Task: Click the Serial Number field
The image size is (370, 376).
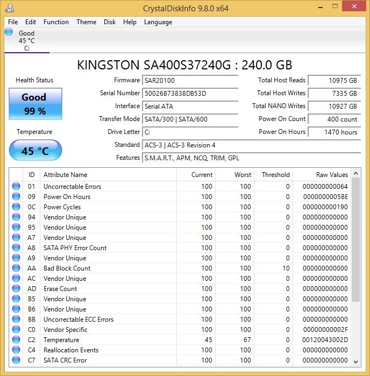Action: (x=190, y=93)
